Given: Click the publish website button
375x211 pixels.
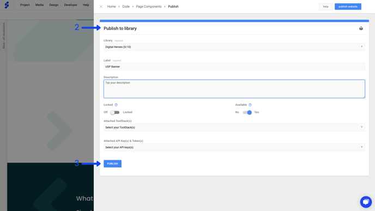Looking at the screenshot, I should click(x=348, y=7).
